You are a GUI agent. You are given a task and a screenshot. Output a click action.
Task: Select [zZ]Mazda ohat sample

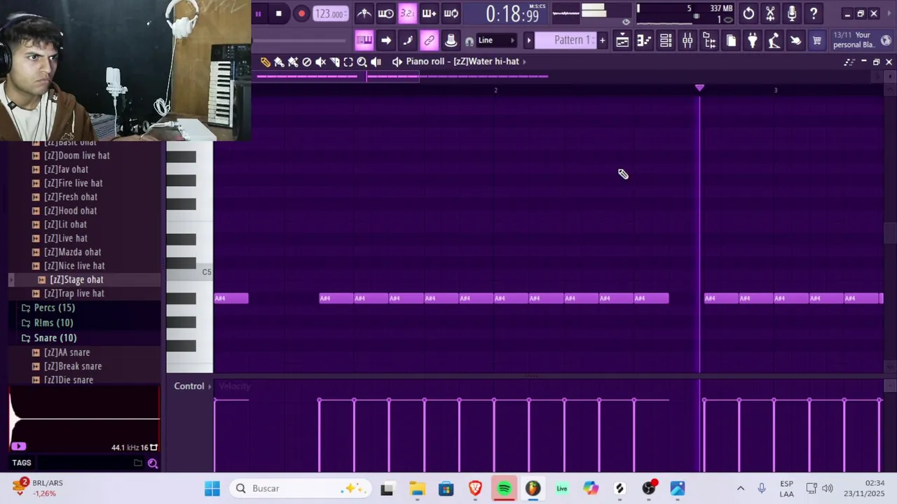coord(72,252)
